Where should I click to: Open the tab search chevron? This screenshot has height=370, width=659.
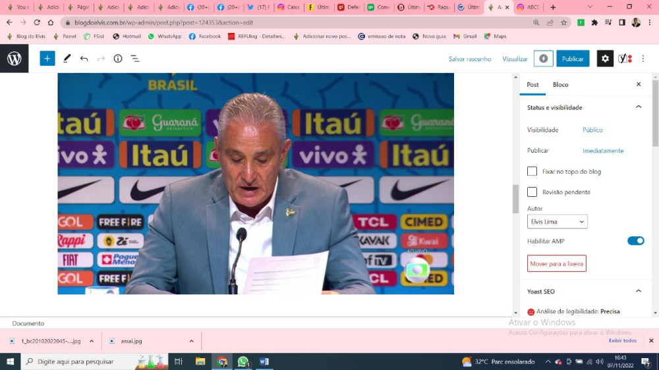(590, 7)
